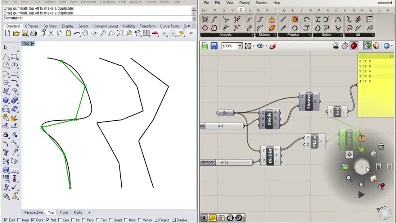Switch to the CPlanes toolbar tab

(31, 26)
